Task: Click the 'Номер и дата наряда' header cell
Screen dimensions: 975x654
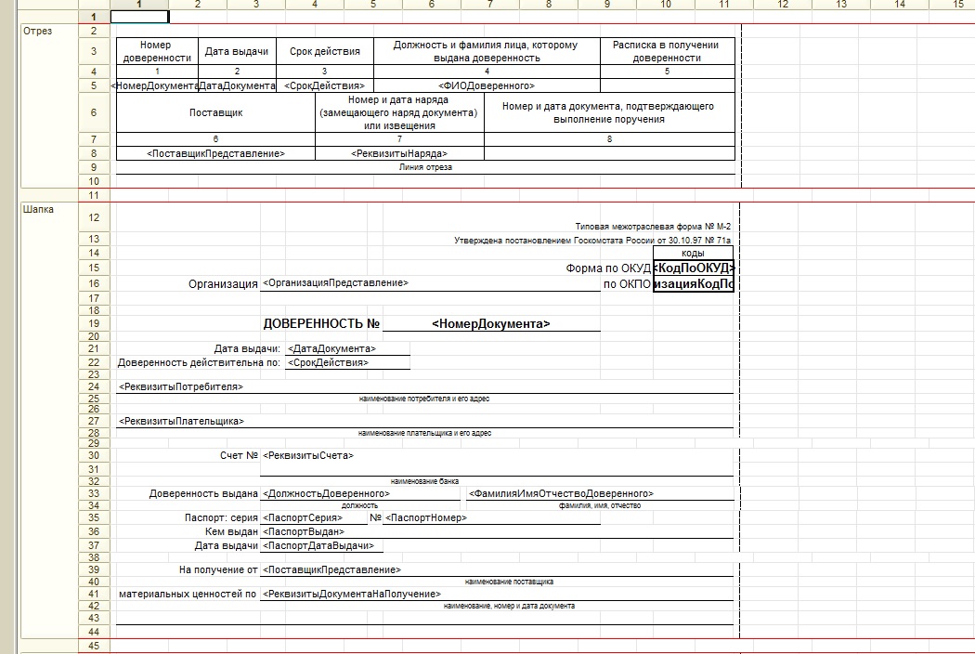Action: click(x=399, y=112)
